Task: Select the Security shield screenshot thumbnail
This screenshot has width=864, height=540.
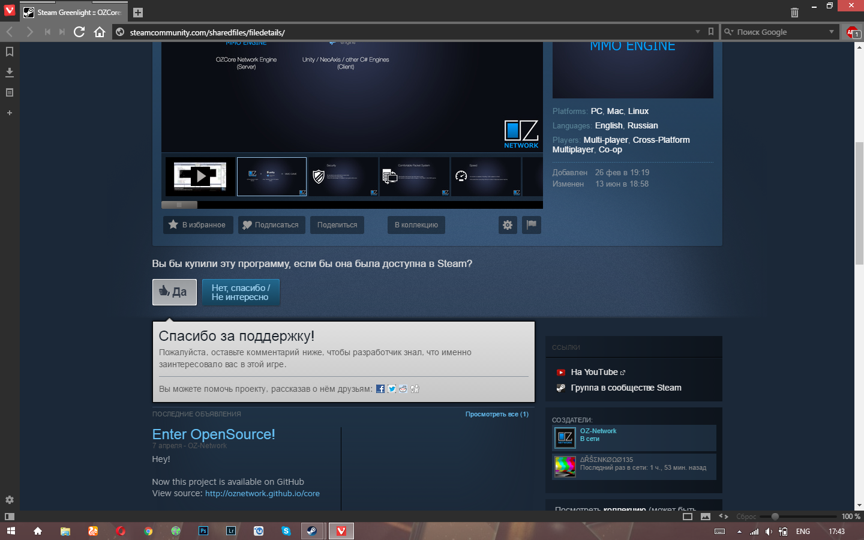Action: click(x=343, y=176)
